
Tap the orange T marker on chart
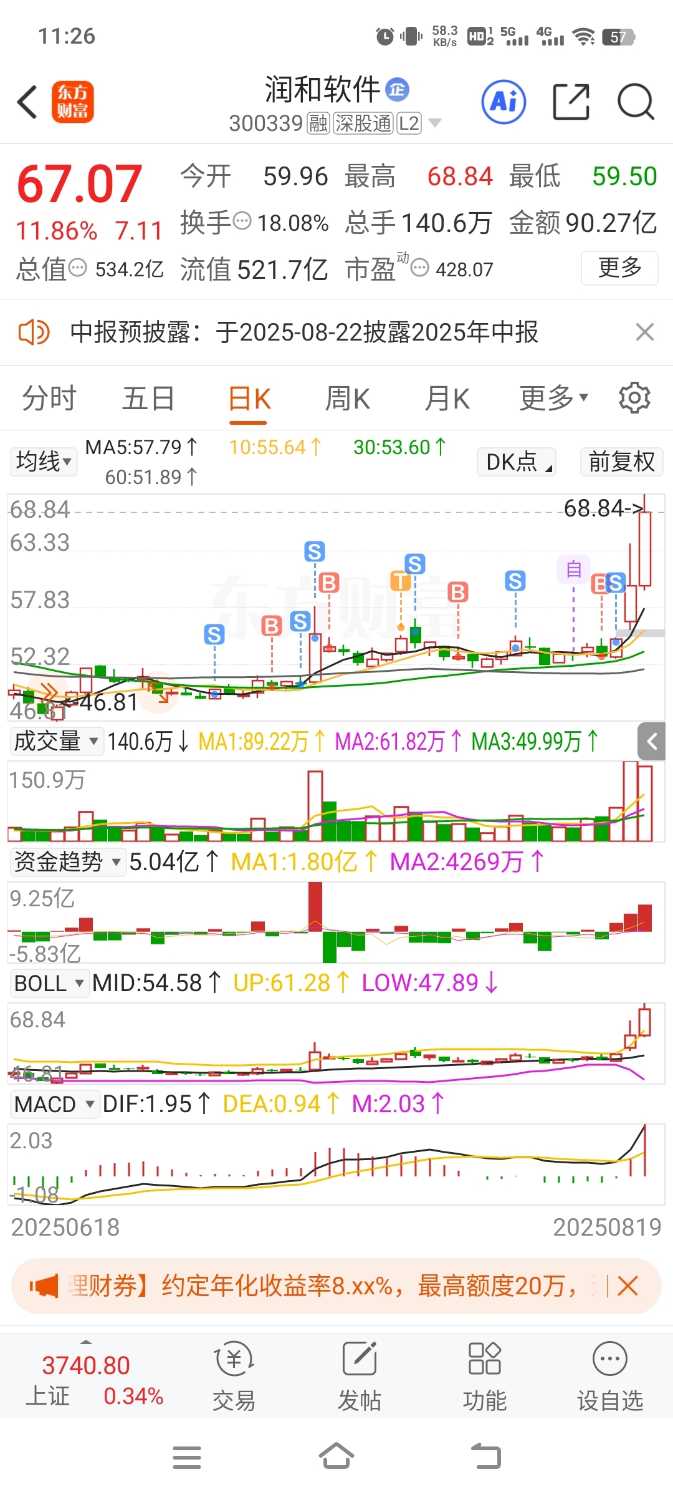[401, 581]
